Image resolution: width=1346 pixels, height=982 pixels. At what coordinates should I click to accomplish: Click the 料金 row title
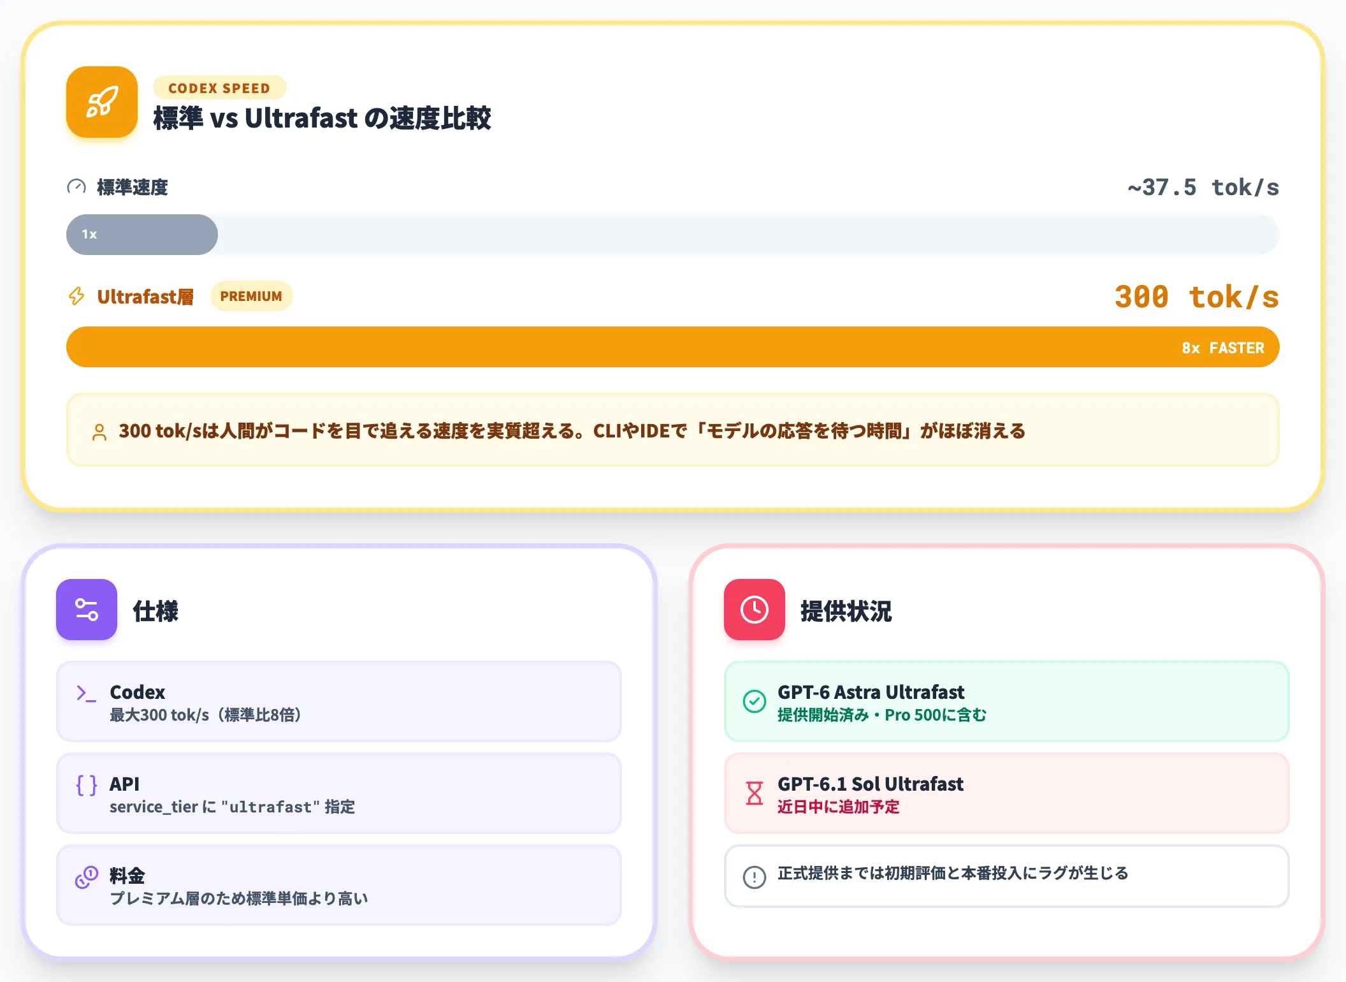point(127,876)
